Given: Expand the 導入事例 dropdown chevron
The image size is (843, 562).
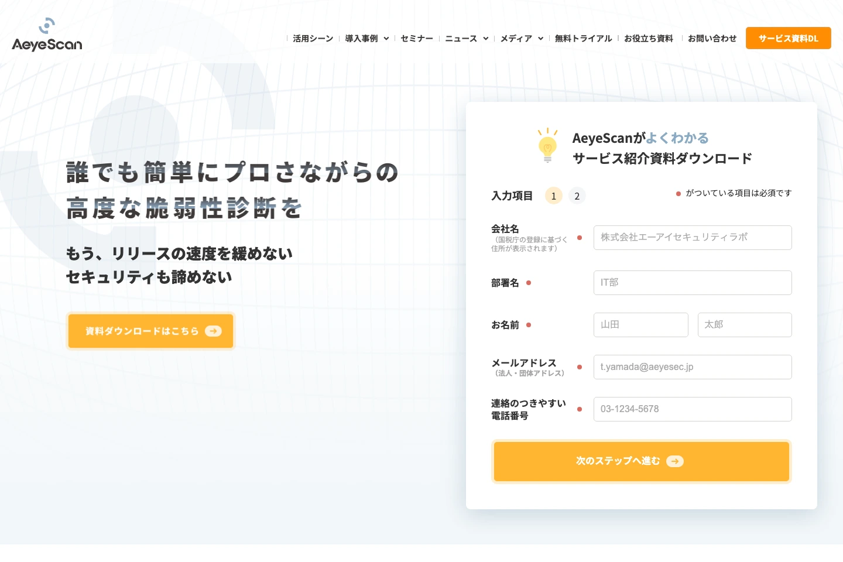Looking at the screenshot, I should pyautogui.click(x=386, y=39).
